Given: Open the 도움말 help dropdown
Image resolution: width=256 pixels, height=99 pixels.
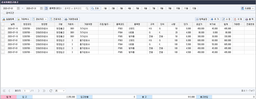Looking at the screenshot, I should 248,8.
